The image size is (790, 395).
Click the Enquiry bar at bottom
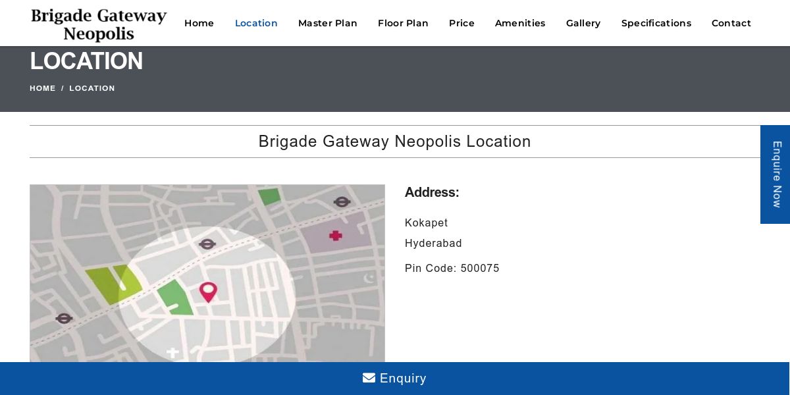click(395, 379)
